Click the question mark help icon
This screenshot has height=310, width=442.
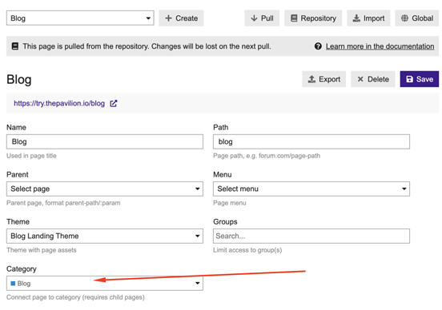(318, 46)
